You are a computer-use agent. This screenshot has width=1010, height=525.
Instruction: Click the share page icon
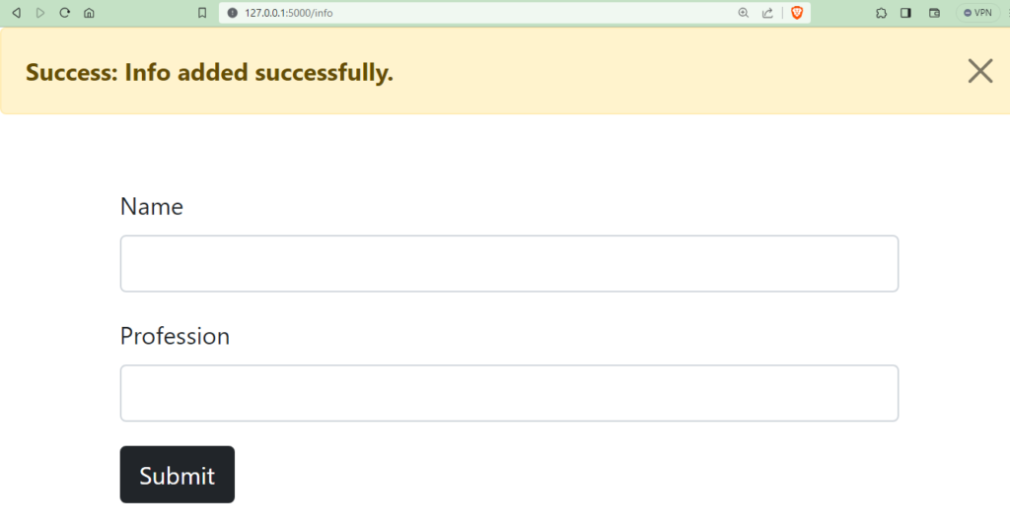[x=767, y=13]
